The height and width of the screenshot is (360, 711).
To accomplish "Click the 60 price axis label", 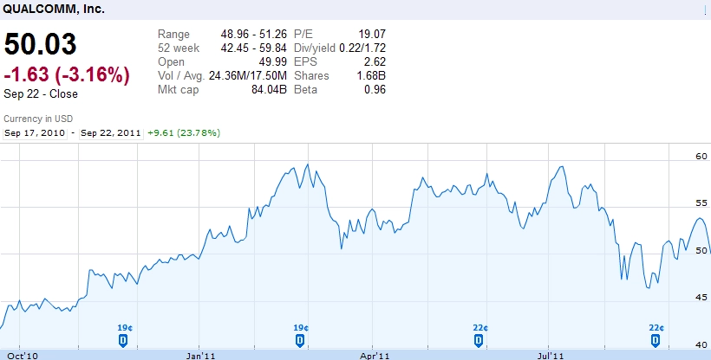I will click(x=701, y=157).
